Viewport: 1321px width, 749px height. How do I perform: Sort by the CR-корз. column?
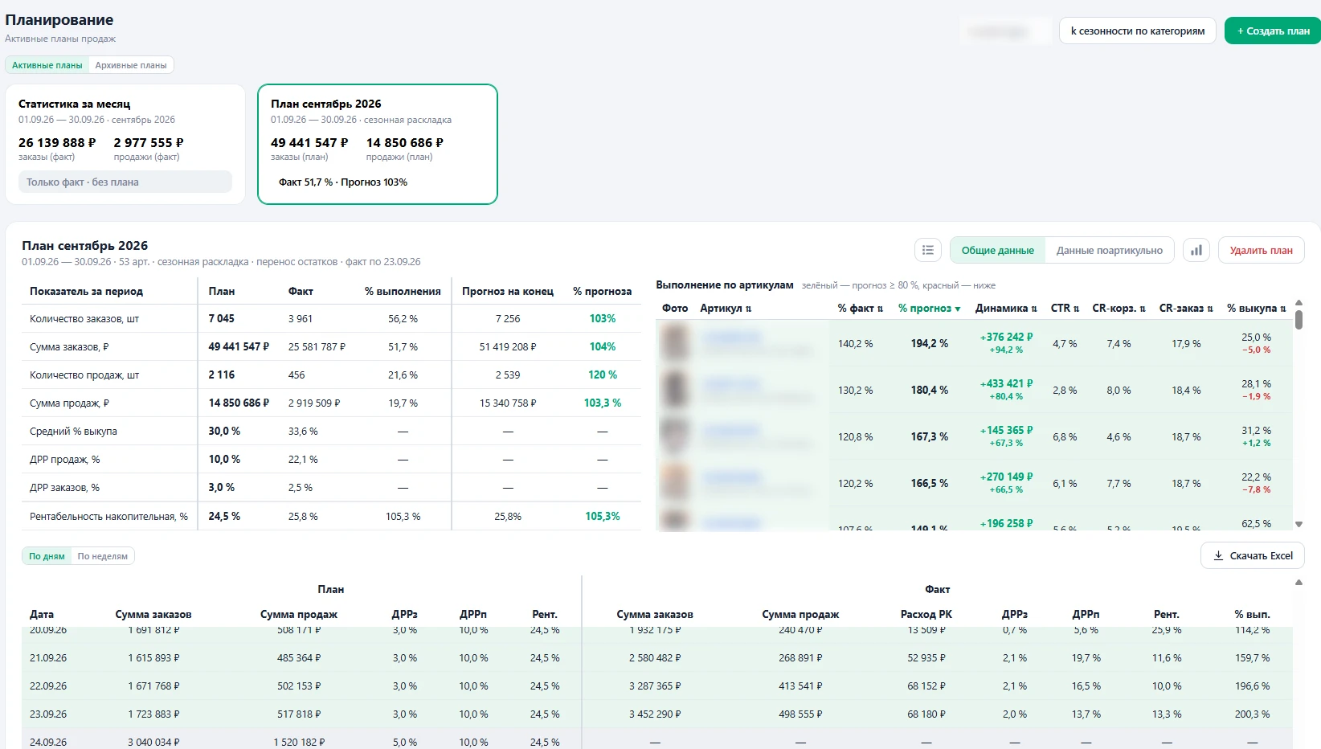click(x=1119, y=309)
